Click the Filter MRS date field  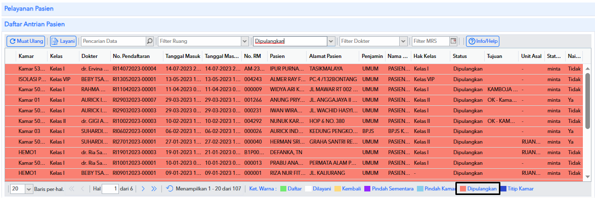point(431,41)
